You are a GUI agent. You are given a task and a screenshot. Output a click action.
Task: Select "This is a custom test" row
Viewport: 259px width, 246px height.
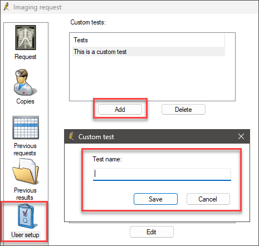tap(149, 52)
